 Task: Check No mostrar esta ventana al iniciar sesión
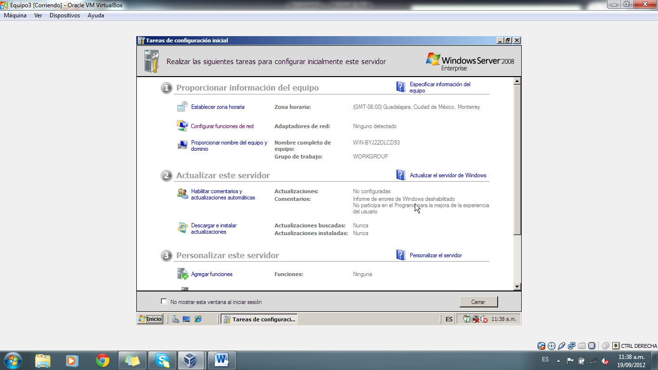pos(164,302)
